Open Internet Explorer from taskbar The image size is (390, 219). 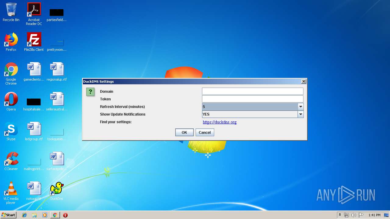[24, 215]
